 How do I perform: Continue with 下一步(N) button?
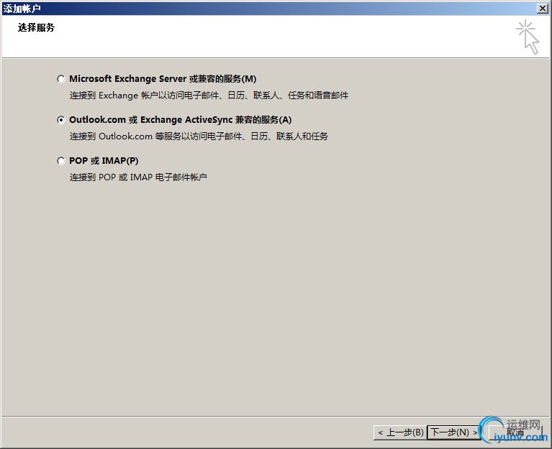[x=454, y=432]
